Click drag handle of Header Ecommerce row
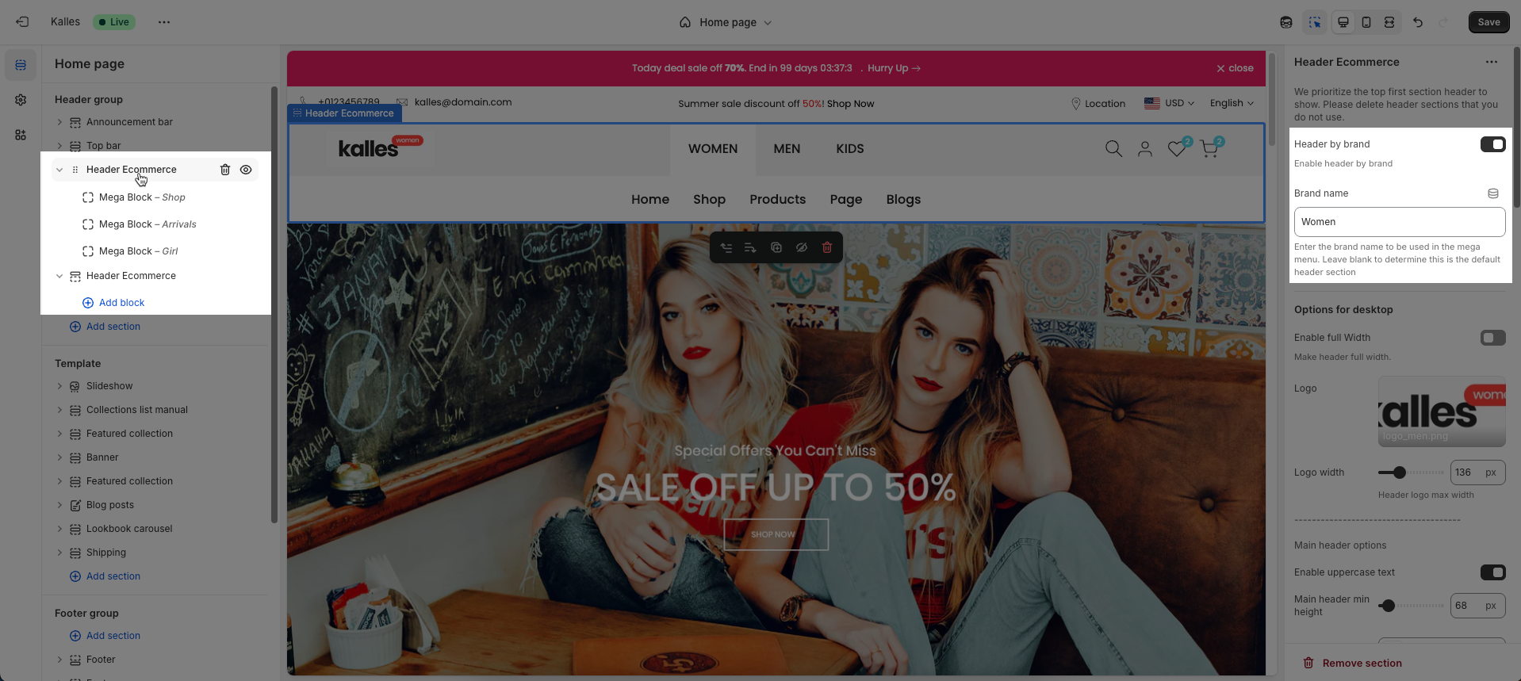This screenshot has height=681, width=1521. pos(75,170)
